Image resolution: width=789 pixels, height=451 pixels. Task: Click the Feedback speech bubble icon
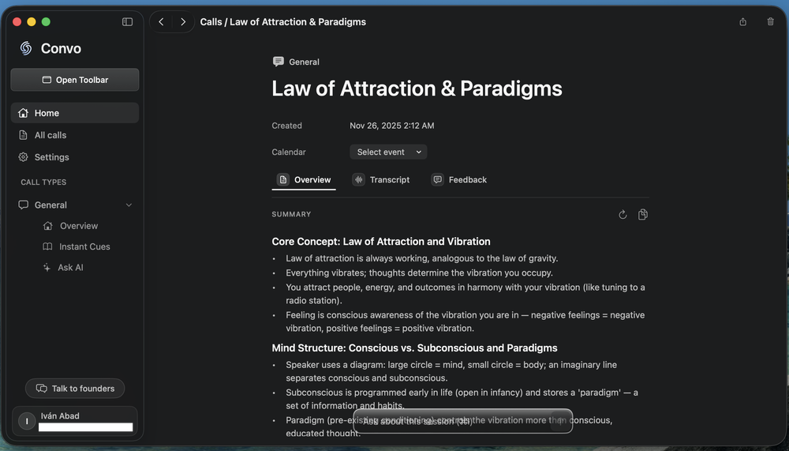pos(438,180)
